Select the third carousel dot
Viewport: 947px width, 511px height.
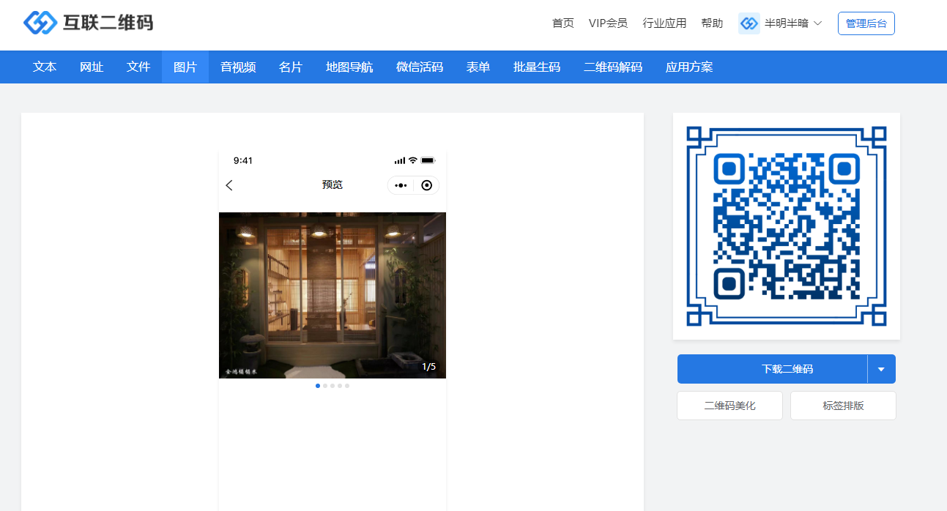[x=333, y=385]
